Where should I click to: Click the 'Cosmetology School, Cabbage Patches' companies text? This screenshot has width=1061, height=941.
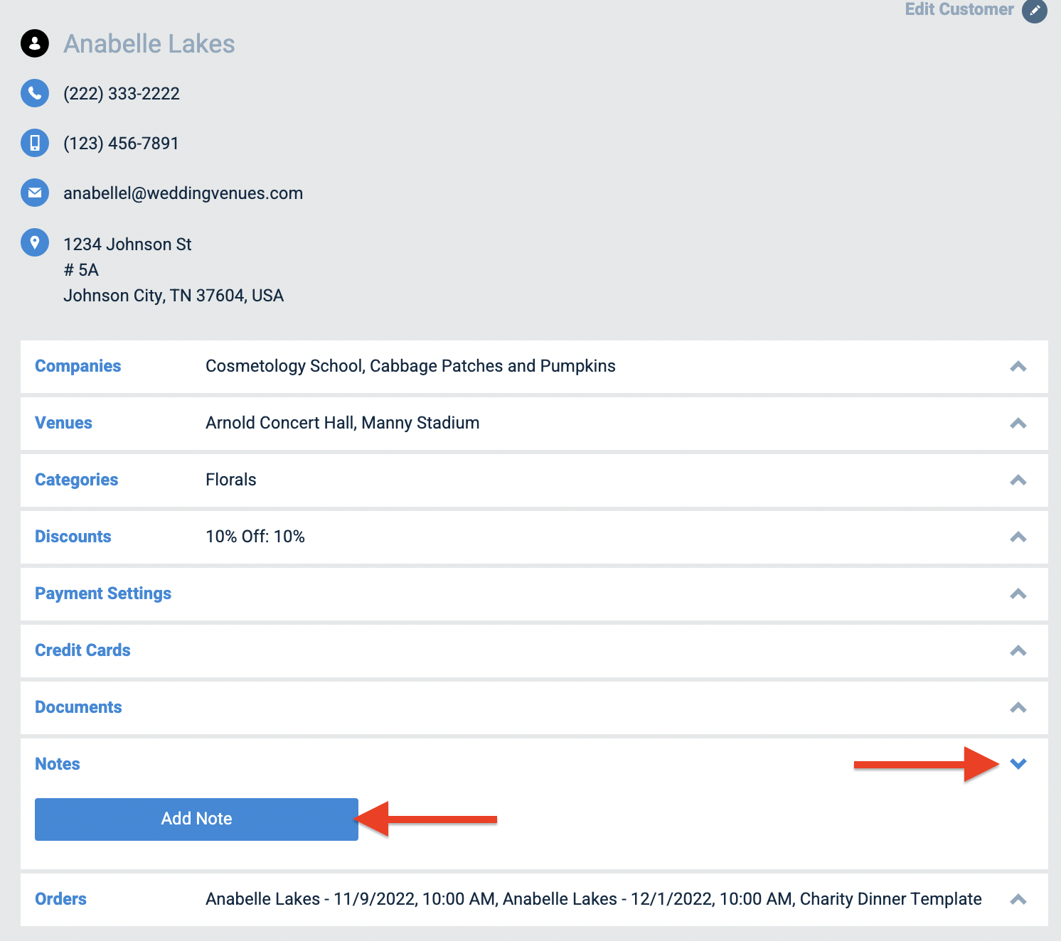pos(411,366)
